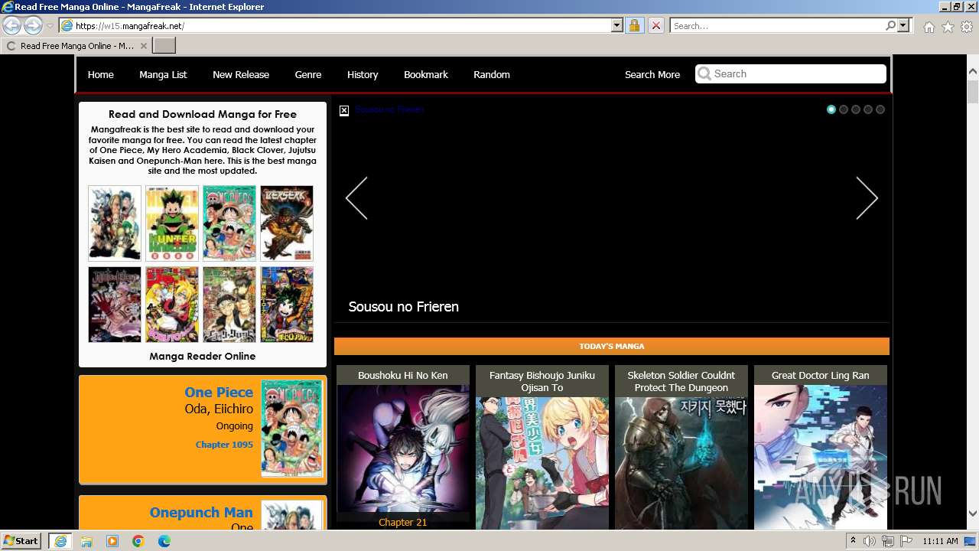The height and width of the screenshot is (551, 979).
Task: Show previous slide with left arrow
Action: [x=356, y=198]
